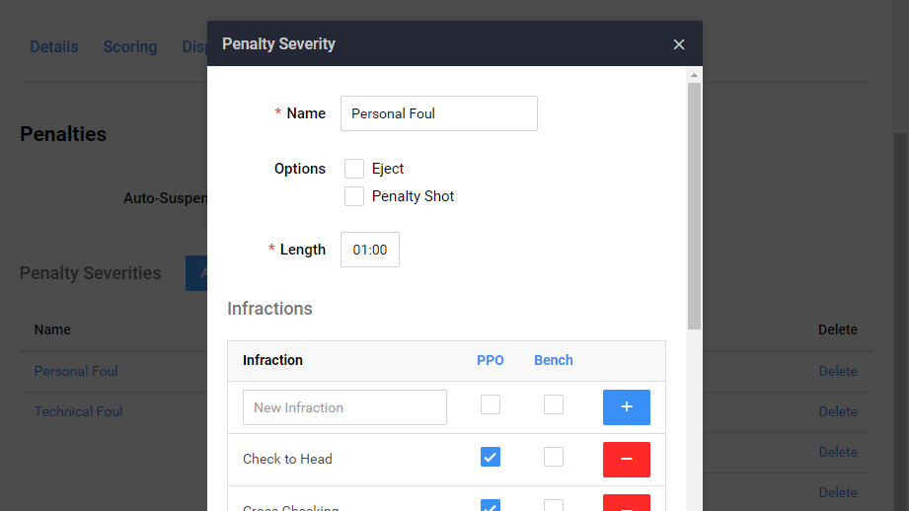This screenshot has width=909, height=511.
Task: Click the PPO column header
Action: pyautogui.click(x=491, y=360)
